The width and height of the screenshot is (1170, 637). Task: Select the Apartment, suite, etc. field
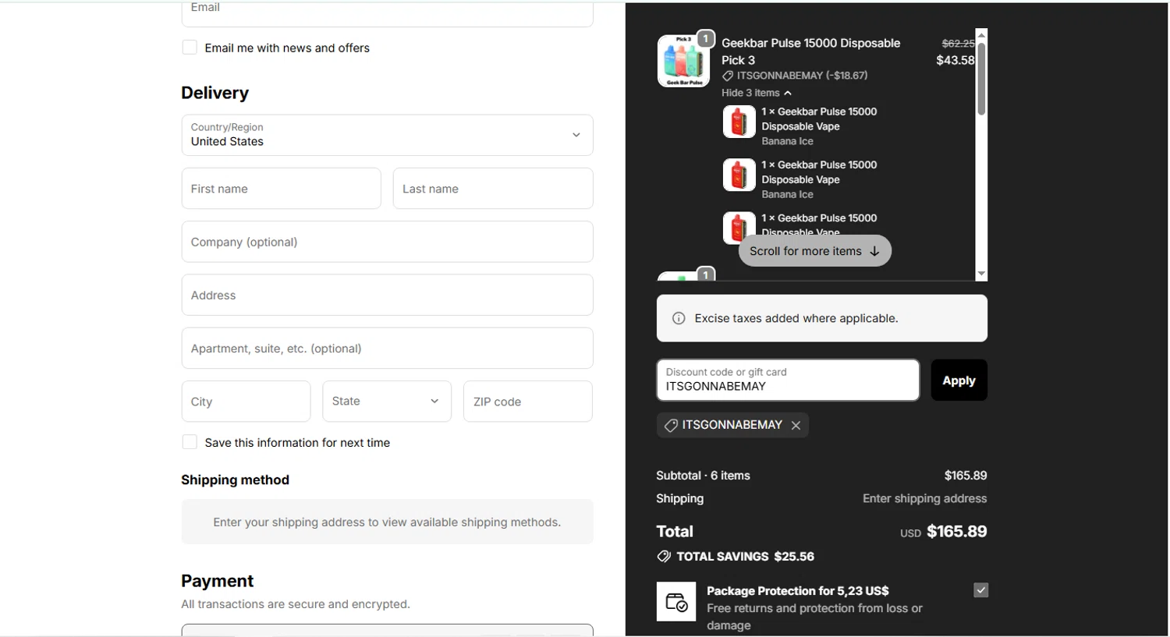tap(387, 348)
